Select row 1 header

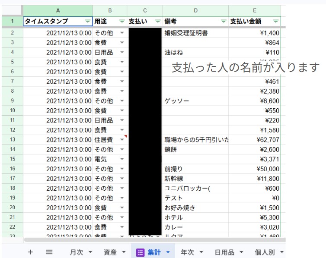click(x=13, y=21)
